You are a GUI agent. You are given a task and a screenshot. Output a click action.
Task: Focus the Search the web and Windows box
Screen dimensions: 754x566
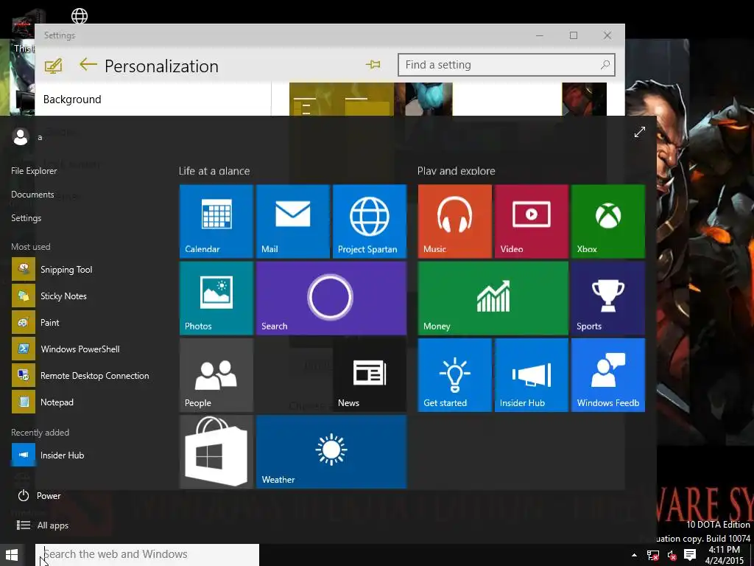(147, 555)
